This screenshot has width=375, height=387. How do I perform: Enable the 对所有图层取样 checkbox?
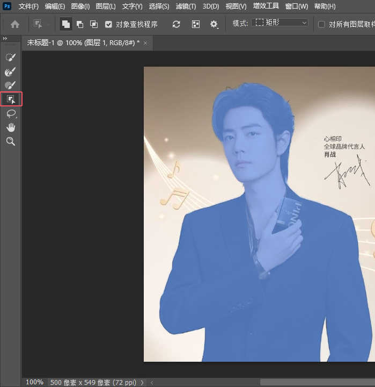(x=321, y=24)
